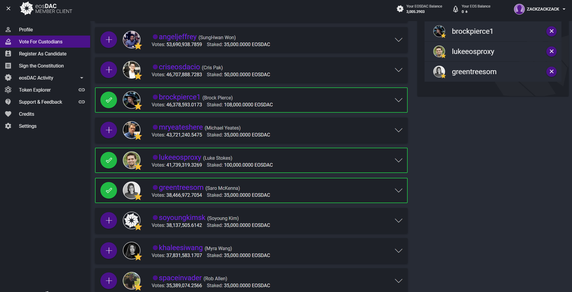This screenshot has width=572, height=292.
Task: Click the eosDAC logo
Action: pyautogui.click(x=46, y=8)
